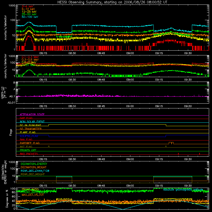Click the cyan 50-100 keV legend label
Screen dimensions: 212x212
[30, 17]
